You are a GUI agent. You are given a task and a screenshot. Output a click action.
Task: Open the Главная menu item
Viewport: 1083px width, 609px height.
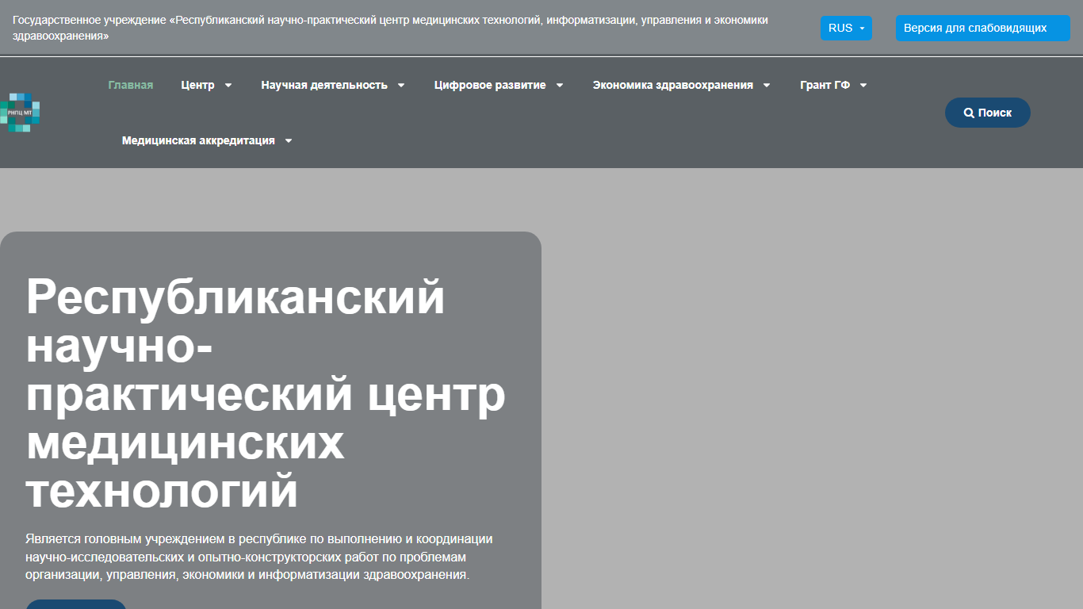tap(131, 85)
